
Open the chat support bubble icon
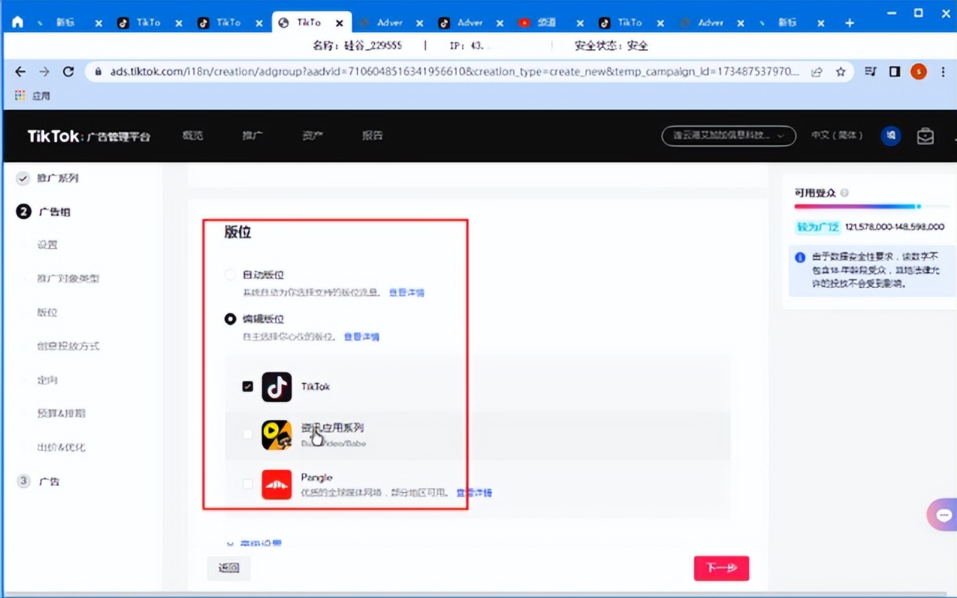click(943, 515)
